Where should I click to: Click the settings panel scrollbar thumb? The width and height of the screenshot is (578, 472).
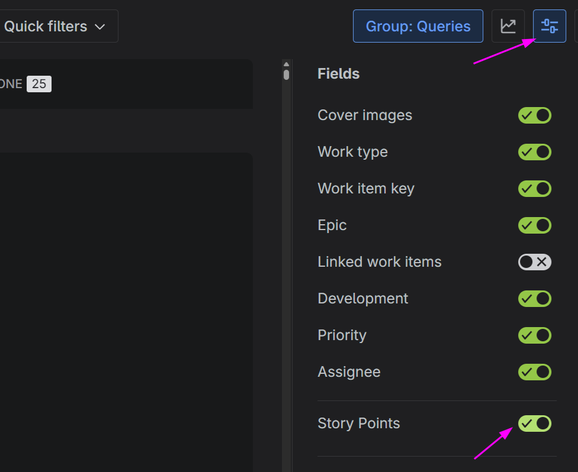286,75
